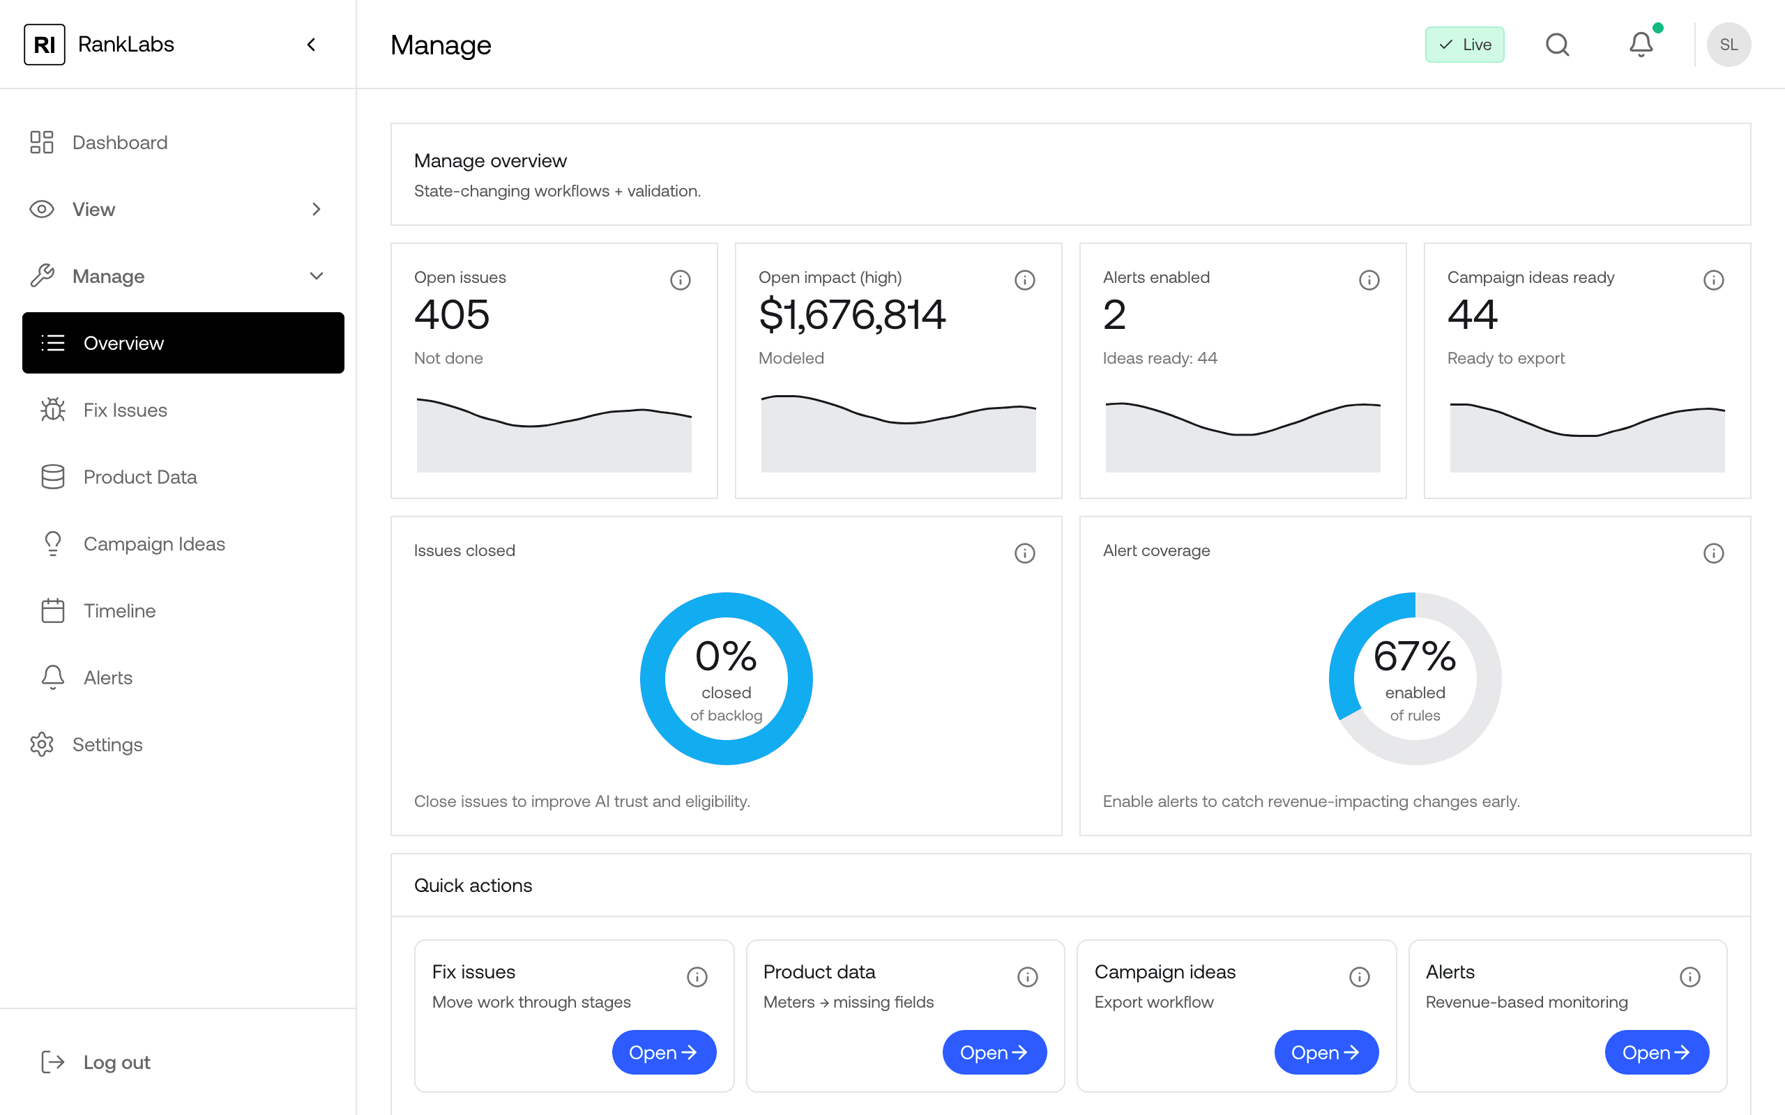Screen dimensions: 1785x1115
Task: Click info icon on Fix issues quick action
Action: coord(697,977)
